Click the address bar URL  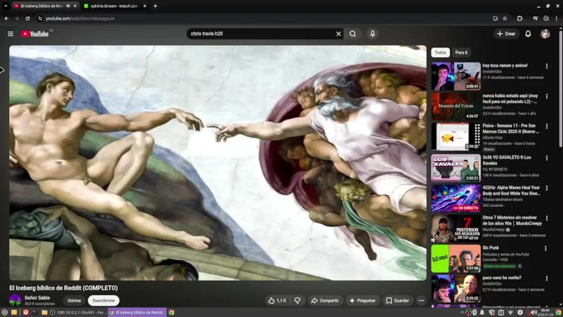[x=80, y=18]
